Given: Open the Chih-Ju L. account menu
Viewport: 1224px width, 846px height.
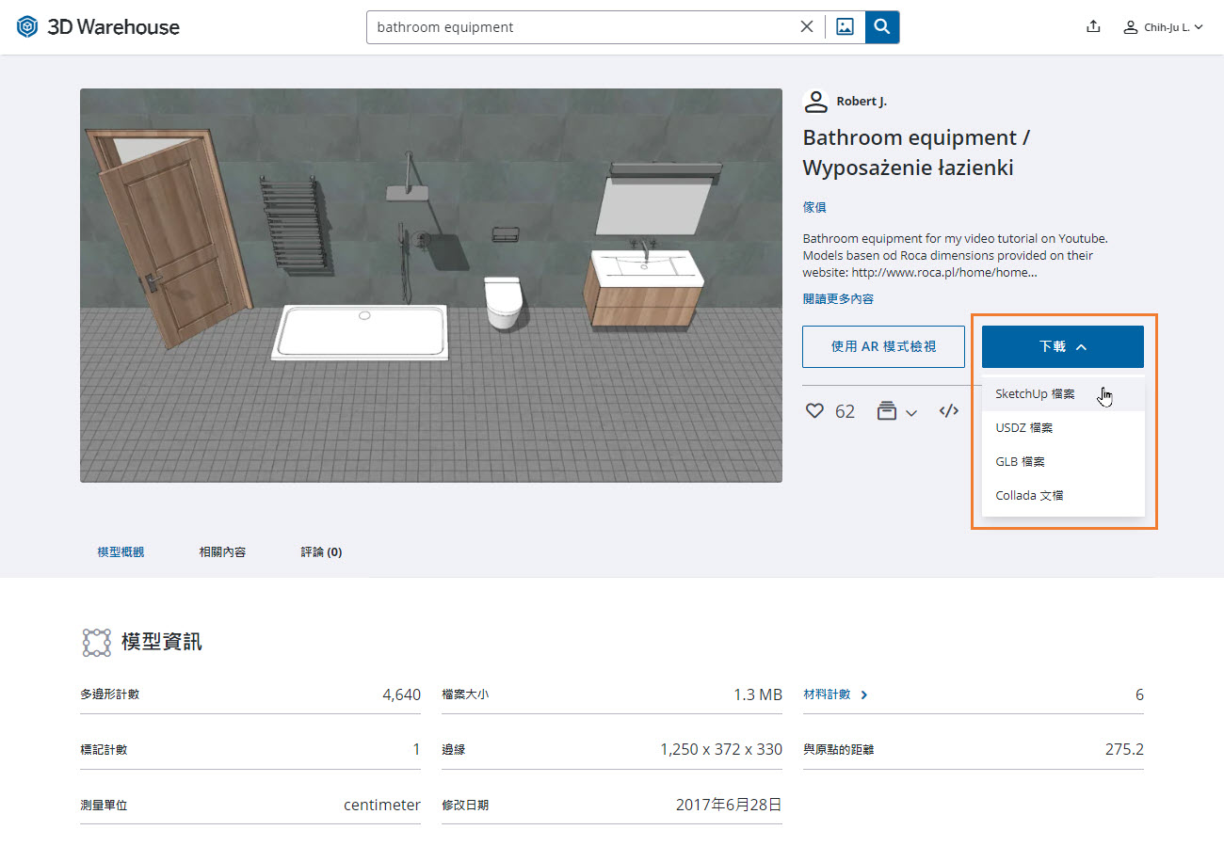Looking at the screenshot, I should click(1163, 27).
